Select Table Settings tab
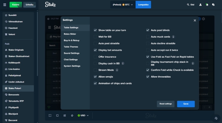The height and width of the screenshot is (123, 222). (x=75, y=28)
